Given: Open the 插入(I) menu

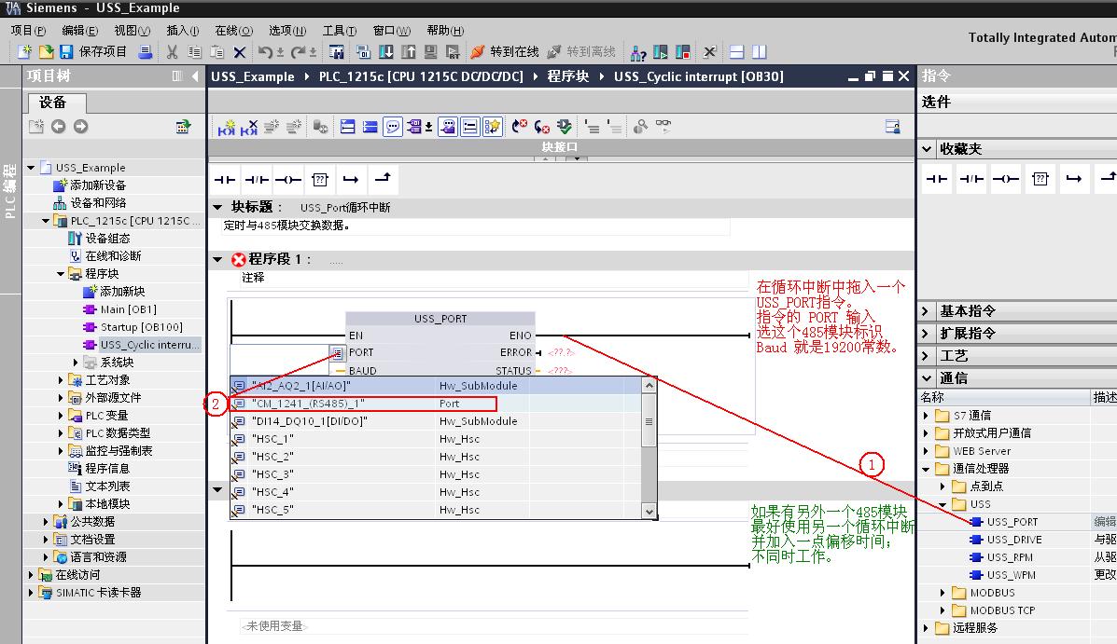Looking at the screenshot, I should tap(182, 30).
